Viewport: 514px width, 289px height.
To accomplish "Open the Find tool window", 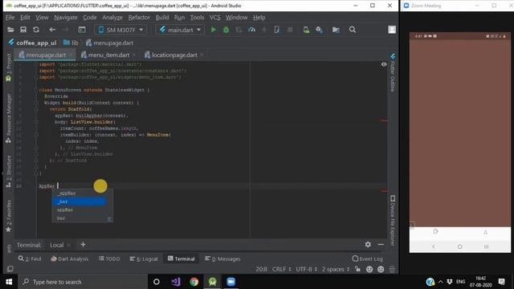I will (x=30, y=258).
